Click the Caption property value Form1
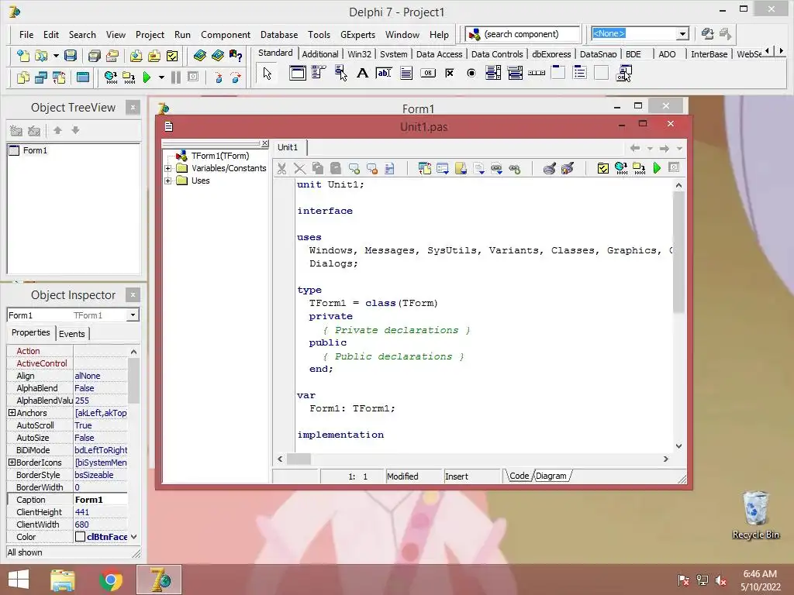Image resolution: width=794 pixels, height=595 pixels. (x=100, y=500)
